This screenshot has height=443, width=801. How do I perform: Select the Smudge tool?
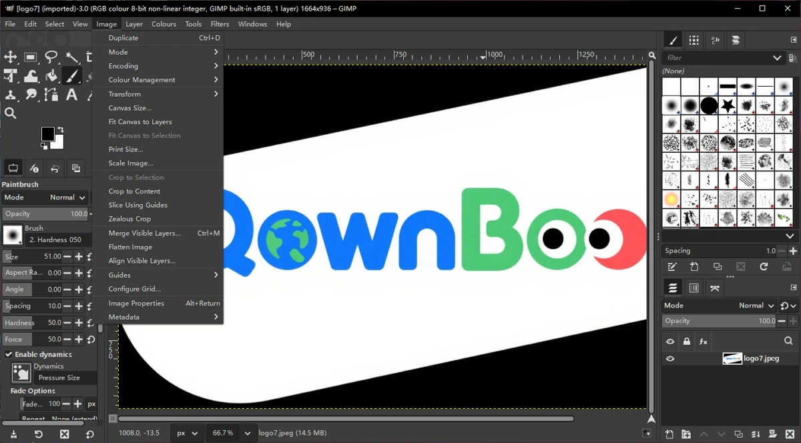pos(31,95)
